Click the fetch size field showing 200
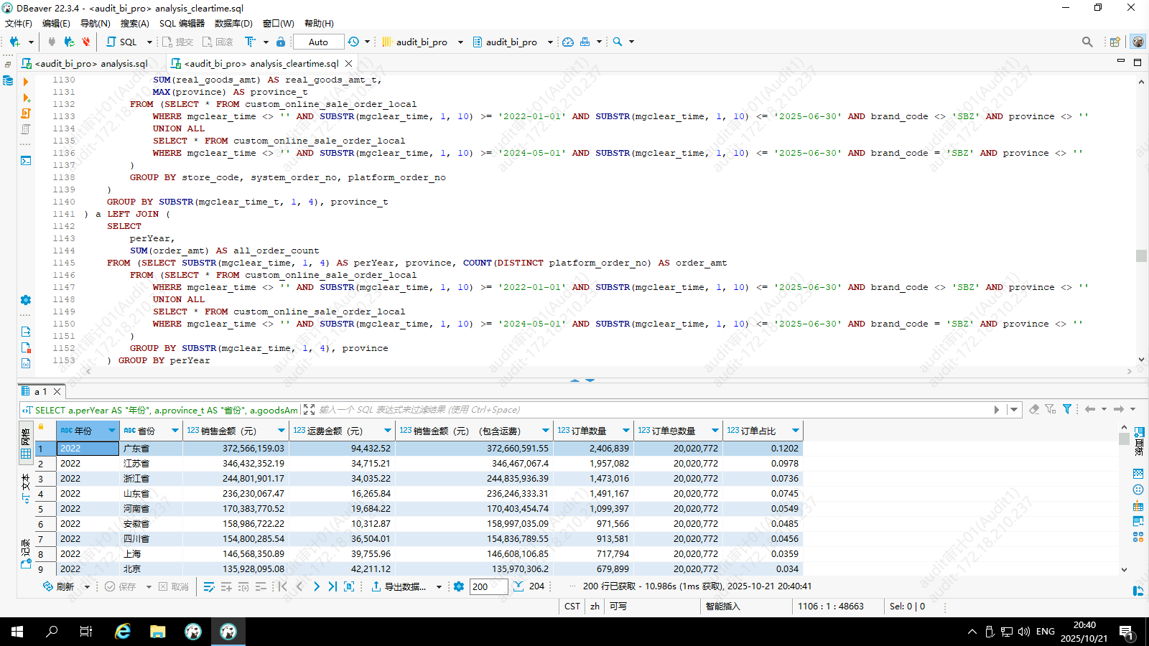The image size is (1149, 646). [488, 586]
